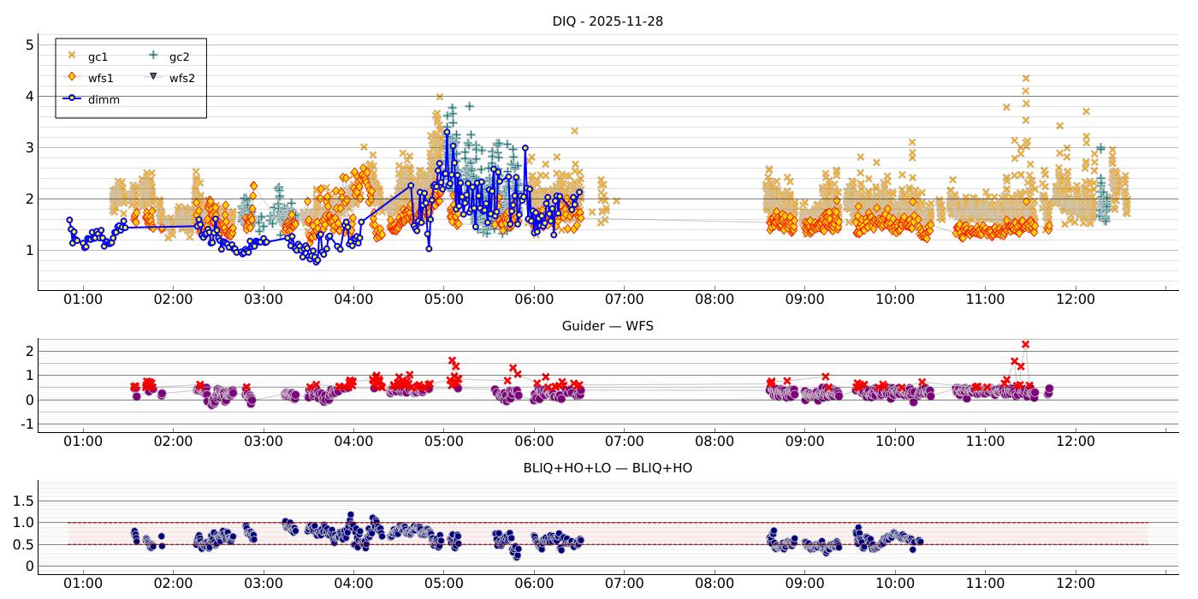Click the 'BLIQ+HO+LO — BLIQ+HO' panel title
1198x599 pixels.
[608, 468]
